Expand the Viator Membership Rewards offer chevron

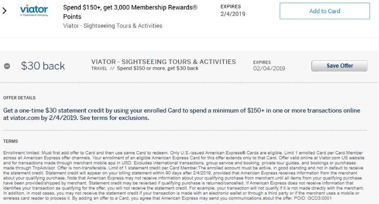point(4,11)
